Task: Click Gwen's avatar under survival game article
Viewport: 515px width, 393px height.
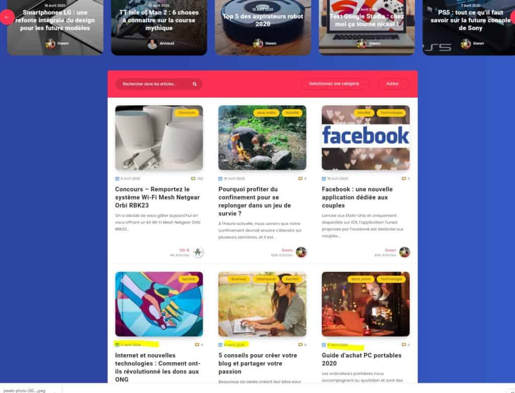Action: (x=301, y=253)
